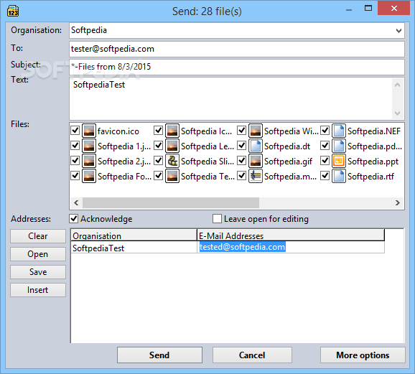
Task: Click the E-Mail Addresses column header
Action: coord(291,235)
